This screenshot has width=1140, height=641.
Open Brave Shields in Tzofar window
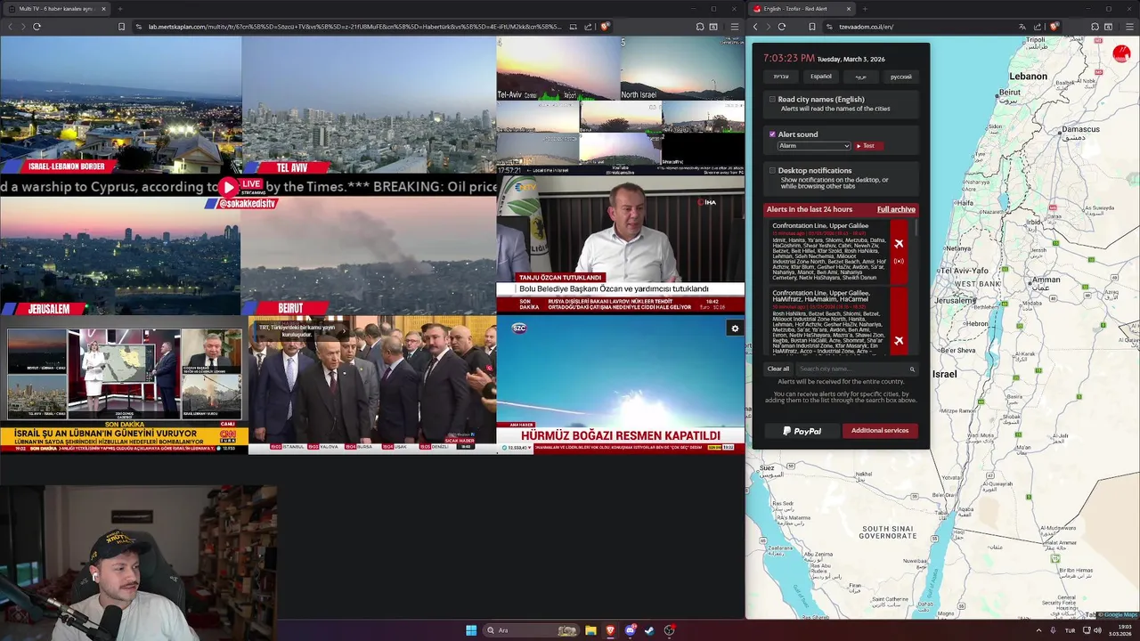click(1054, 27)
